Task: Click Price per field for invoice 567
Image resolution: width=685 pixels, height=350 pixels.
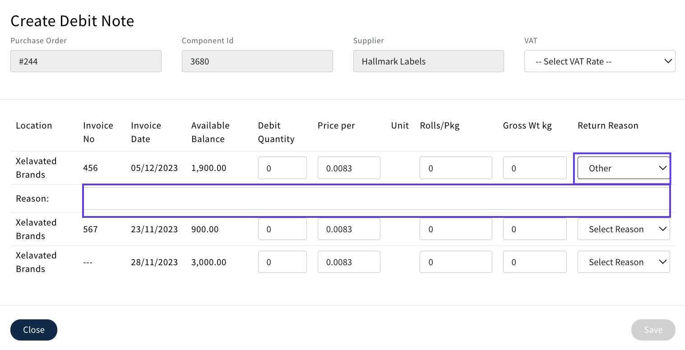Action: tap(348, 229)
